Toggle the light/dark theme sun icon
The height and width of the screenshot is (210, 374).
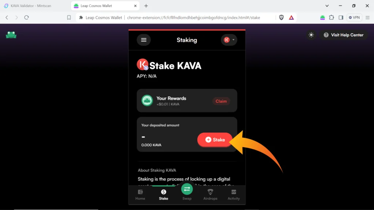tap(311, 35)
